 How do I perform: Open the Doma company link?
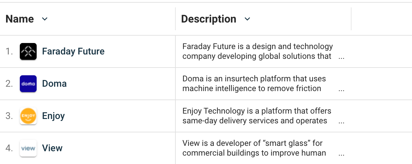pos(54,84)
